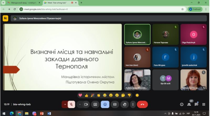Screen dimensions: 210x116
Task: Close the emoji reactions bar
Action: click(105, 104)
